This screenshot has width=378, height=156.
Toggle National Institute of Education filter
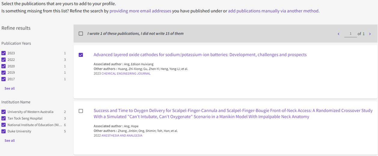[x=4, y=125]
